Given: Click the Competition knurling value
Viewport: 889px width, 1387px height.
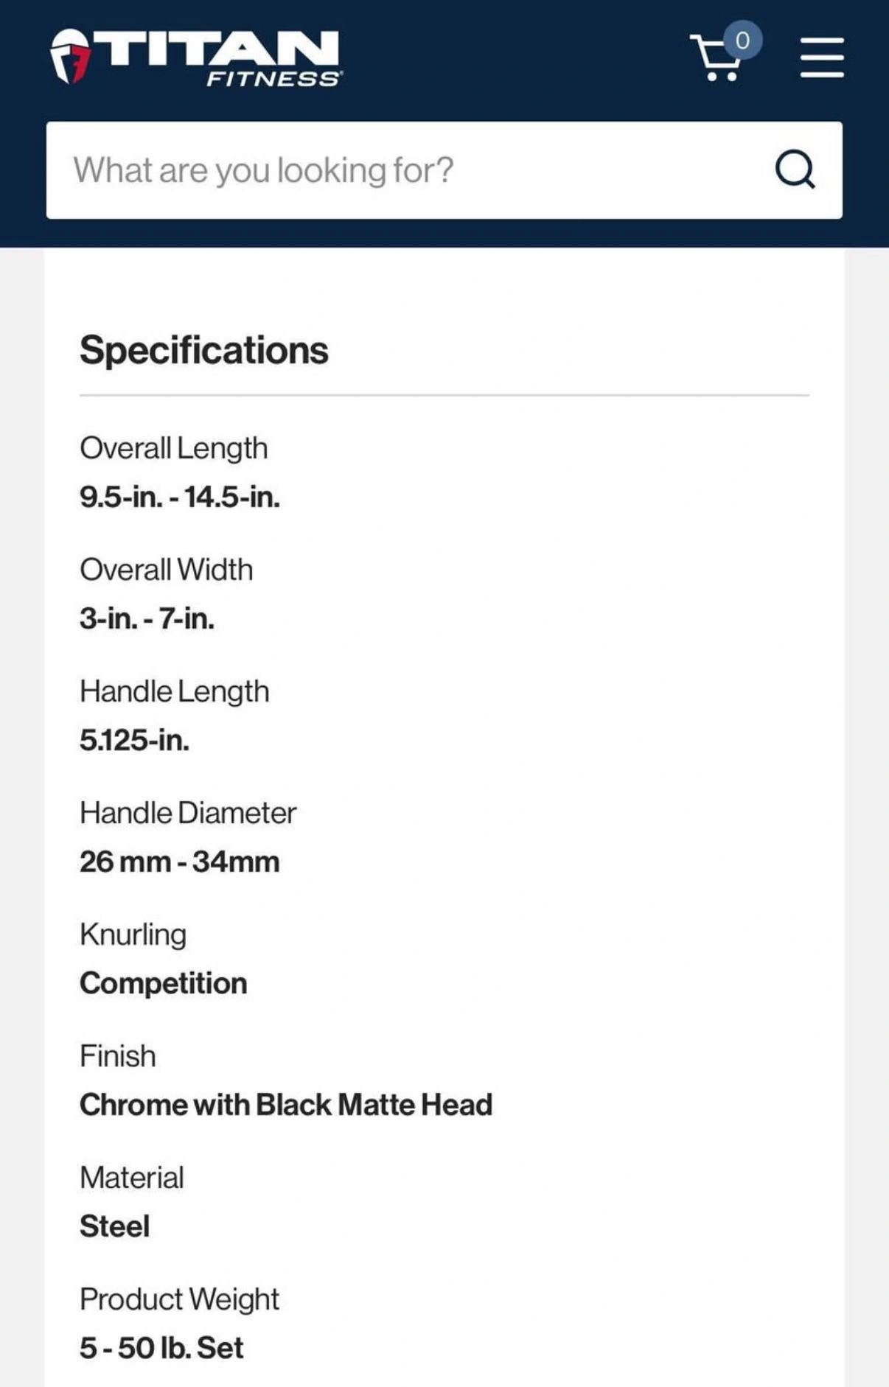Looking at the screenshot, I should pyautogui.click(x=164, y=983).
